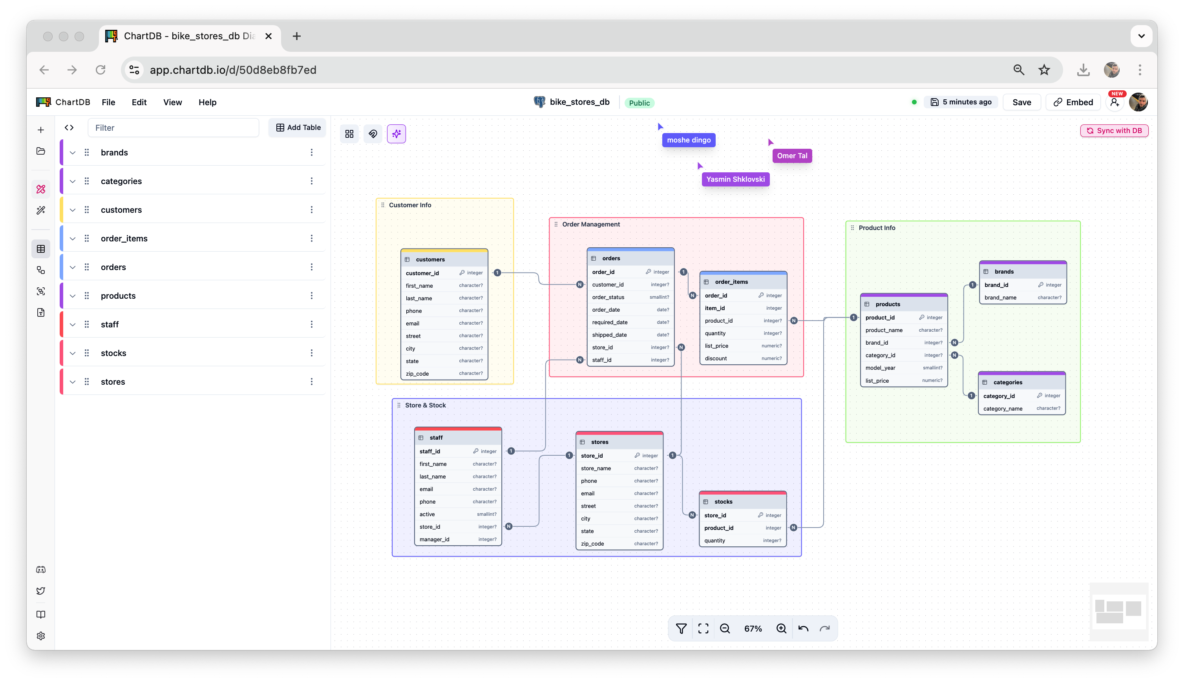Click the Filter tables input field
Image resolution: width=1184 pixels, height=683 pixels.
click(x=173, y=128)
